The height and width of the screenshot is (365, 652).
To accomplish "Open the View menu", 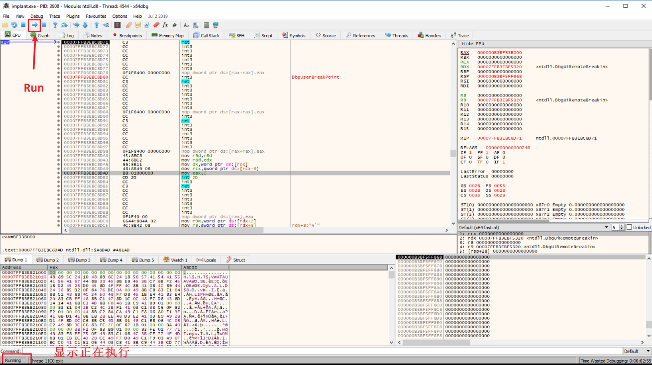I will pyautogui.click(x=20, y=16).
